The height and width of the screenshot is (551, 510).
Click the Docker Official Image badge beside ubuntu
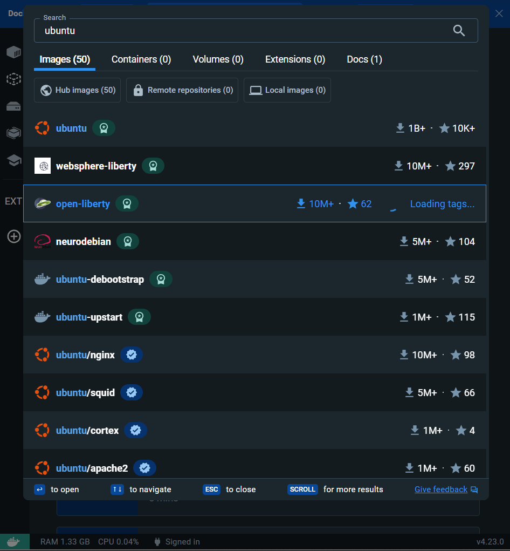[x=104, y=128]
